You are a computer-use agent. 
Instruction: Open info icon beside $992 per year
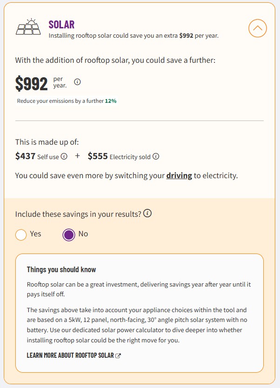tap(78, 82)
